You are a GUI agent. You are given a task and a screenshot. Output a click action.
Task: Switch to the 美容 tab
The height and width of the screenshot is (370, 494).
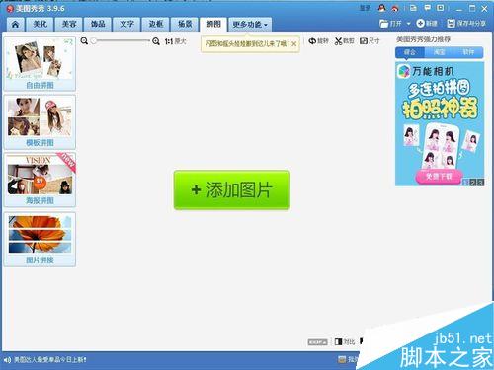pyautogui.click(x=69, y=24)
